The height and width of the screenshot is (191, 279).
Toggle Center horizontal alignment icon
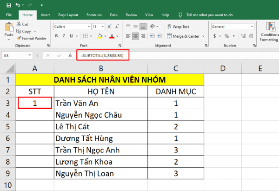coord(135,36)
